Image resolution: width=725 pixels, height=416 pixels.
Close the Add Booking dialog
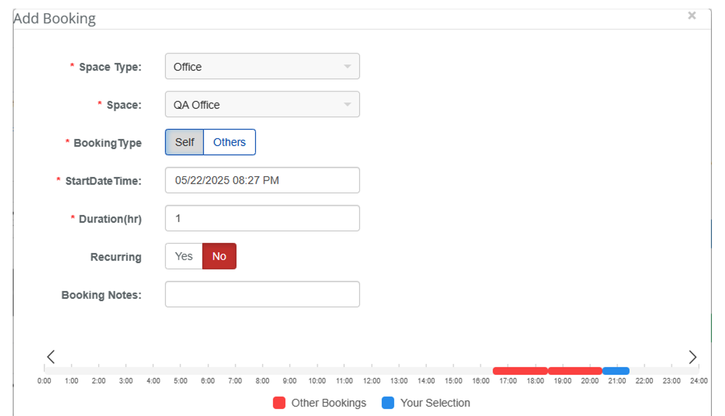point(692,15)
